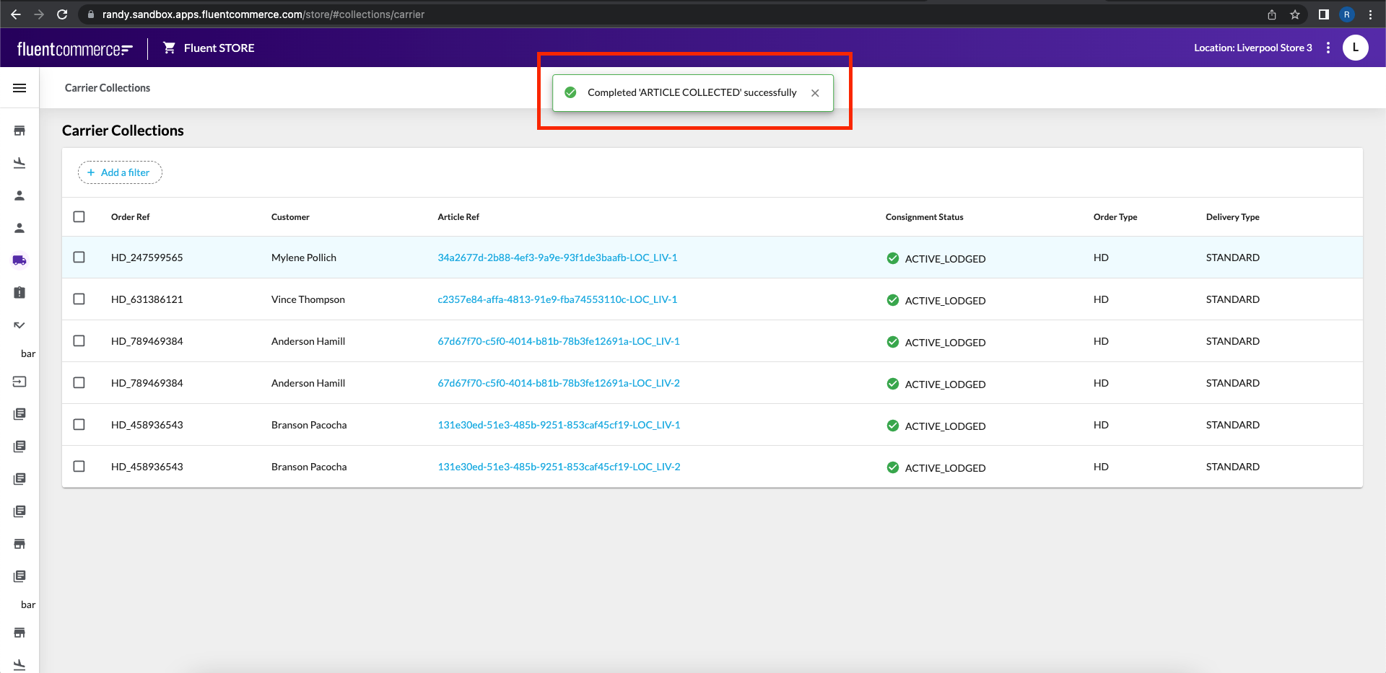Check the row for Vince Thompson
This screenshot has width=1386, height=673.
click(79, 299)
